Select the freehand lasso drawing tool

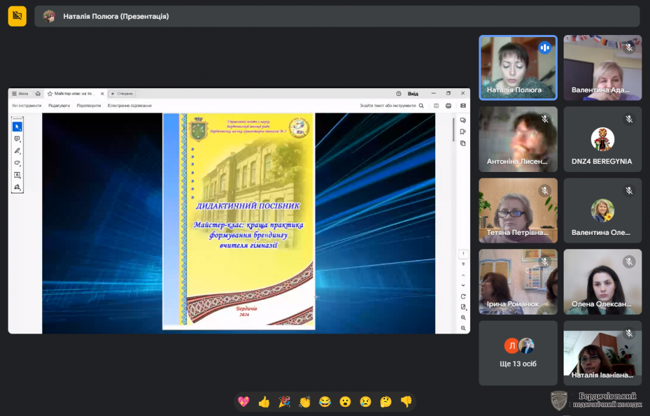point(18,163)
